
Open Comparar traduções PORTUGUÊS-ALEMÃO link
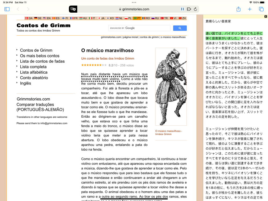[x=40, y=107]
